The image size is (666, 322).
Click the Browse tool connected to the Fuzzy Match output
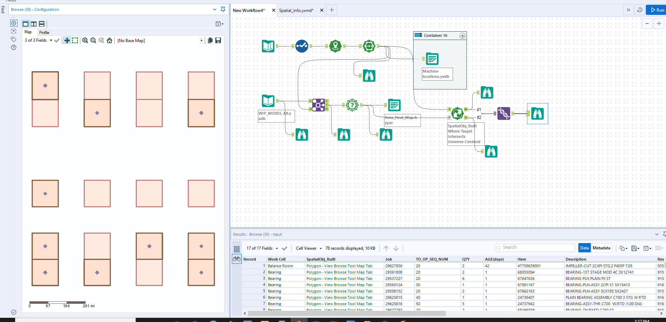point(537,113)
